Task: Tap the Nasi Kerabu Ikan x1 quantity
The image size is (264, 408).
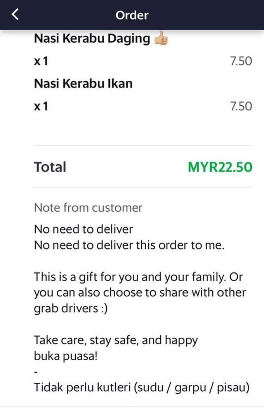Action: click(41, 106)
